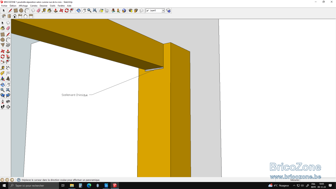336x189 pixels.
Task: Choose the Axes tool
Action: (3, 79)
